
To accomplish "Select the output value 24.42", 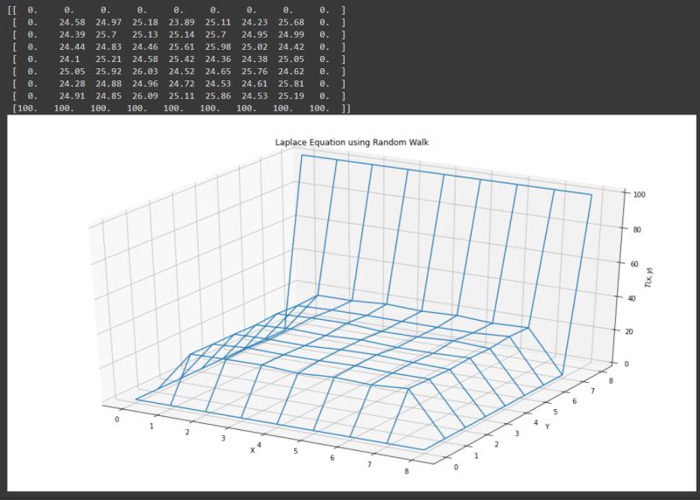I will [291, 47].
